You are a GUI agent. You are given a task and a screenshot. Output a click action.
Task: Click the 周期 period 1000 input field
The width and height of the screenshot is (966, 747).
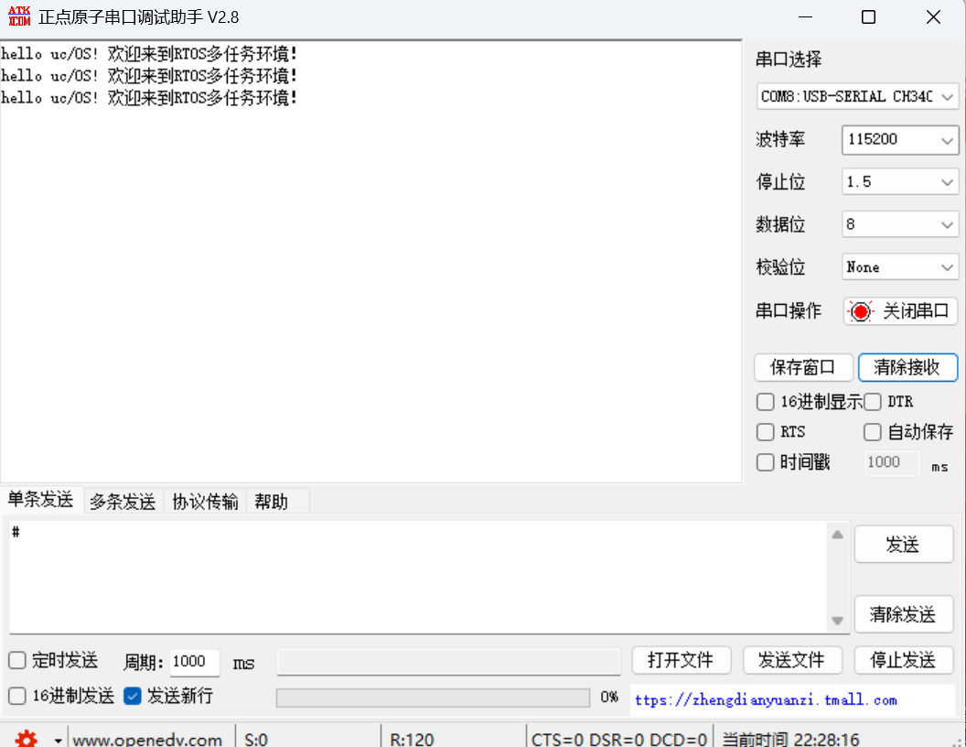tap(195, 662)
